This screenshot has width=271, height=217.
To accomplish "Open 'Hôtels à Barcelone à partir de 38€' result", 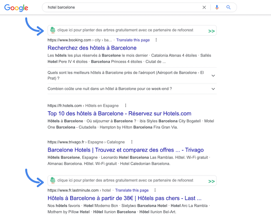I will pyautogui.click(x=124, y=198).
